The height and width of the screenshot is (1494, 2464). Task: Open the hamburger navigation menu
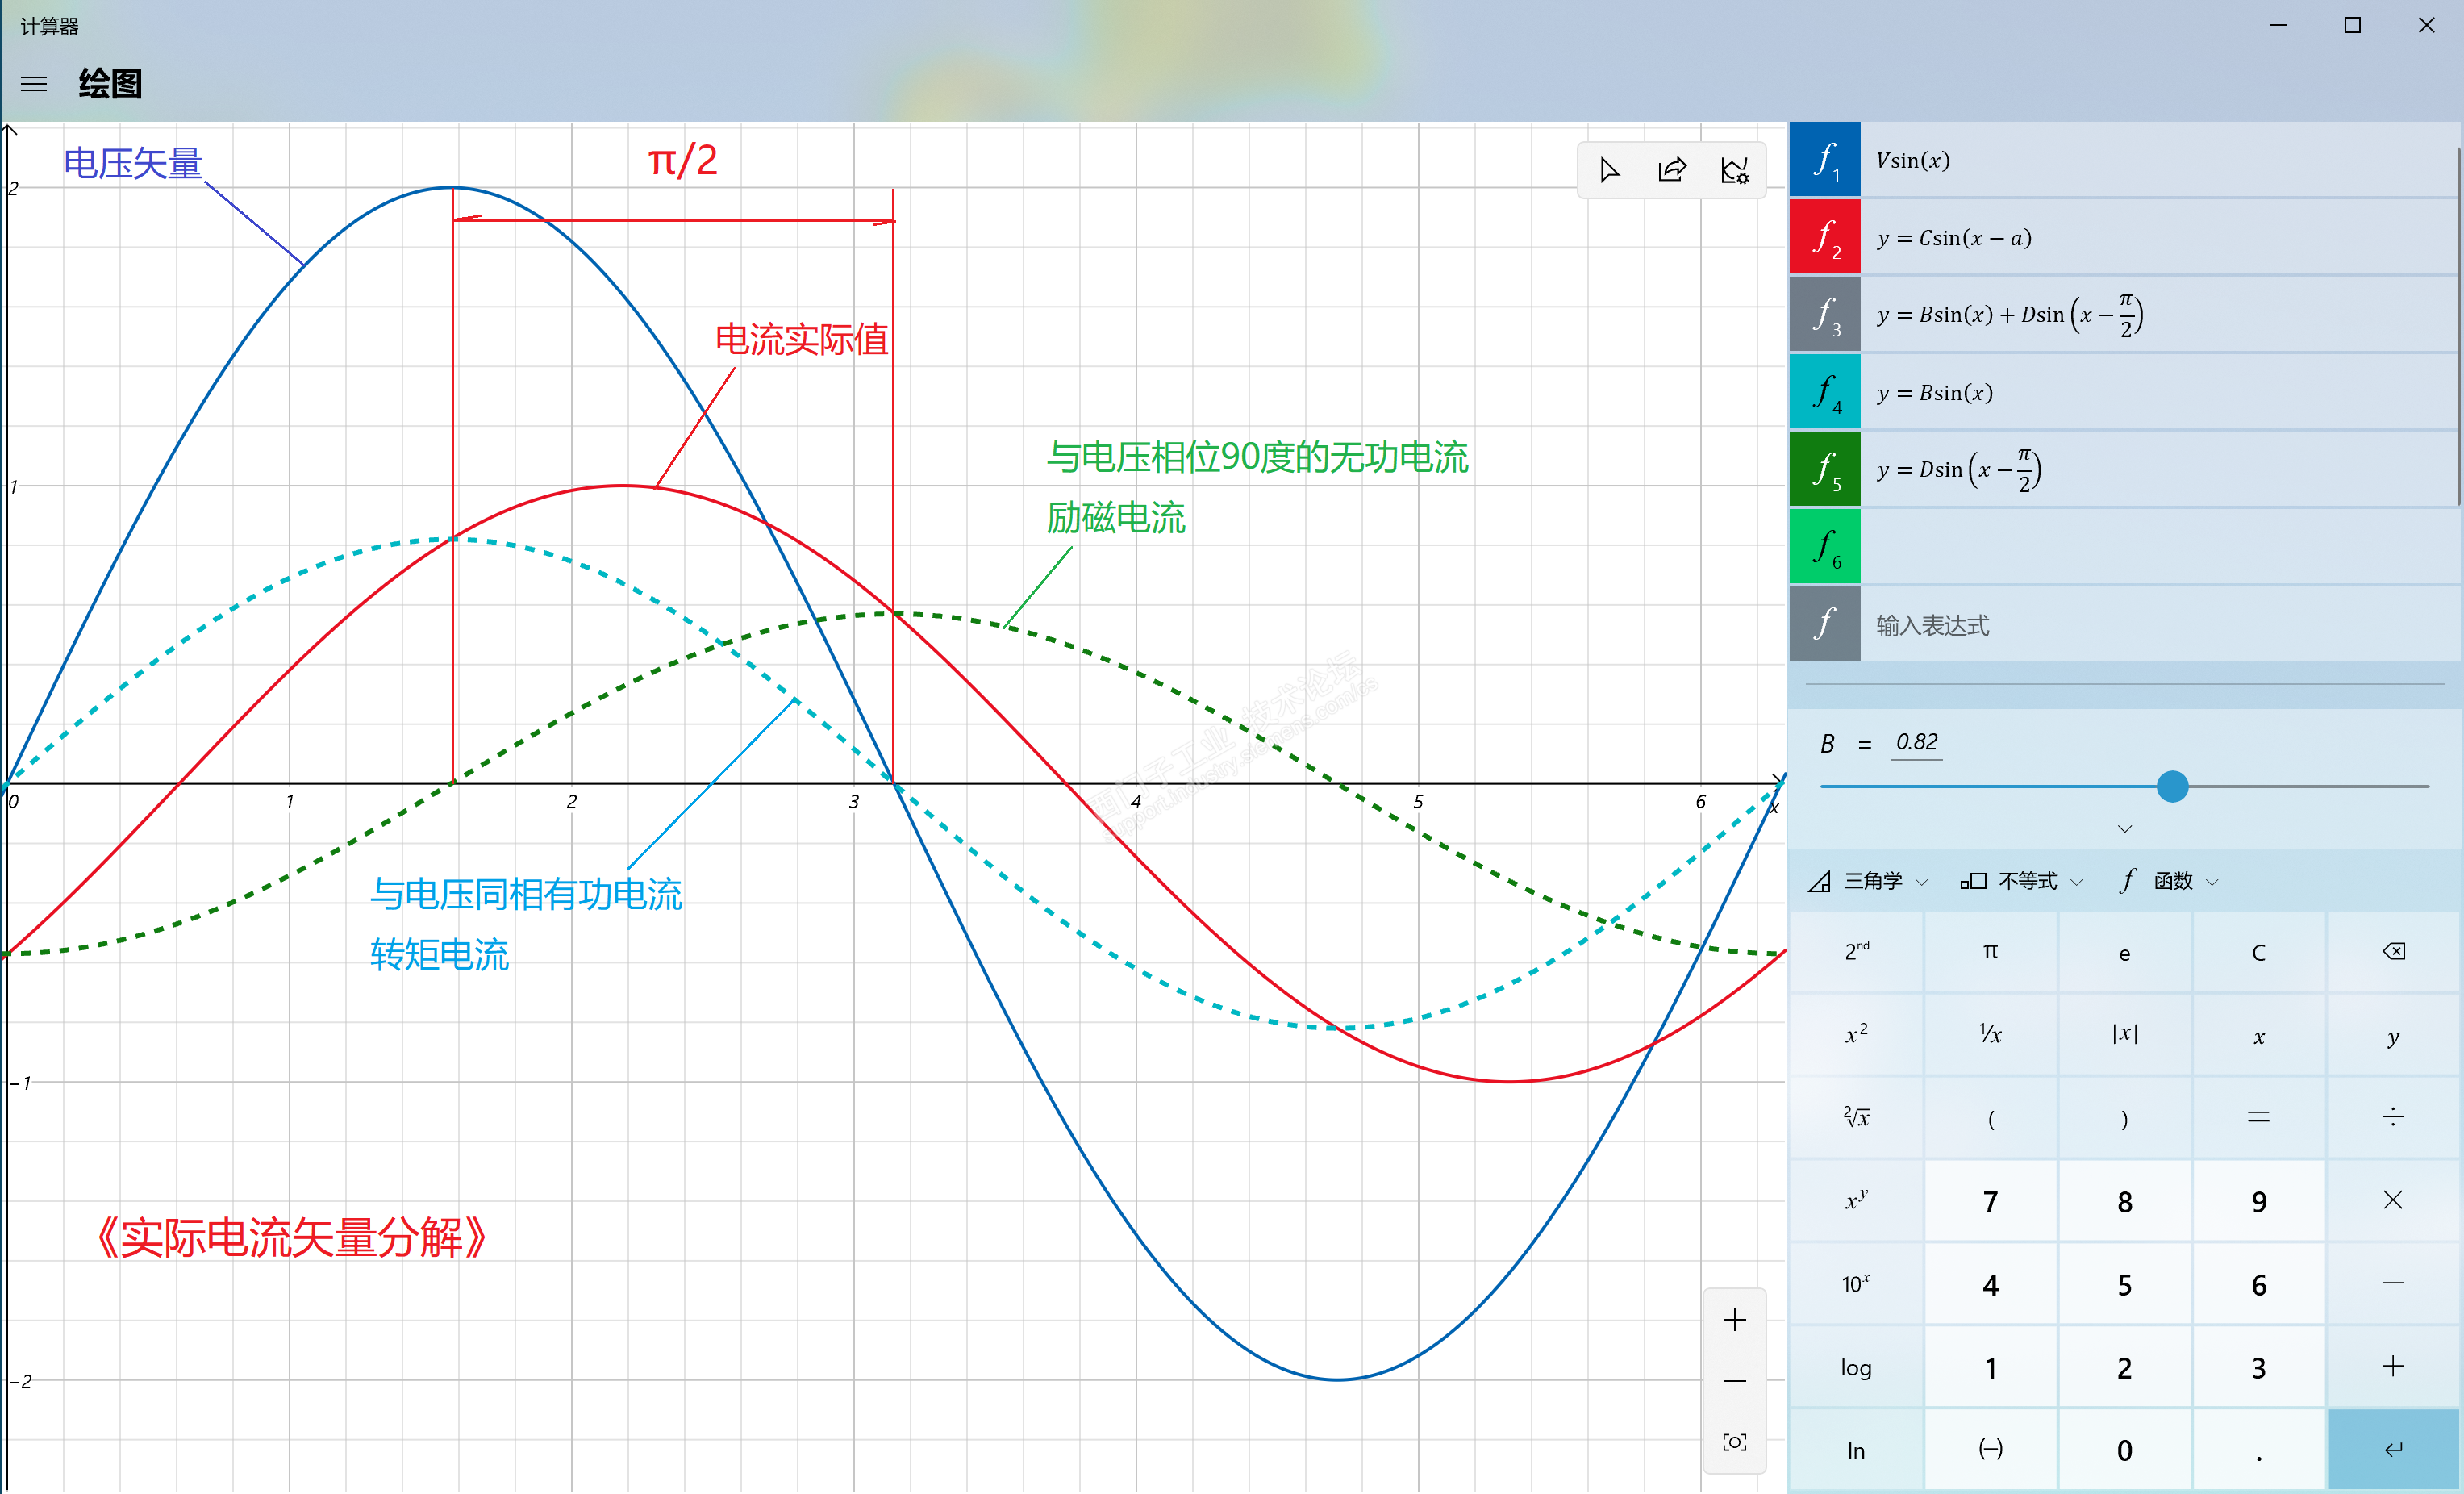click(34, 84)
